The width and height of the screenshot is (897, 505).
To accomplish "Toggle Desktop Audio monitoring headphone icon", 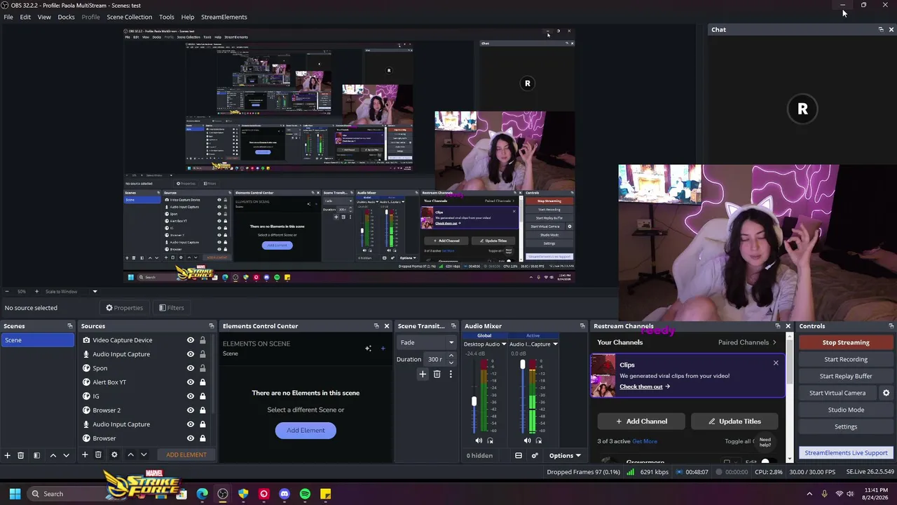I will [490, 440].
